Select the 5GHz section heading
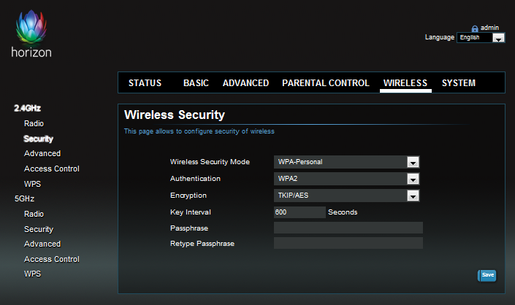The width and height of the screenshot is (515, 305). point(24,198)
